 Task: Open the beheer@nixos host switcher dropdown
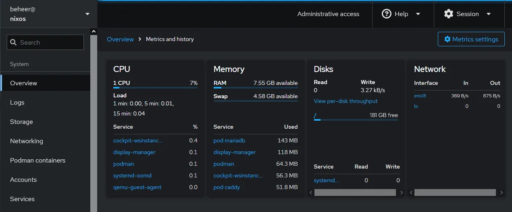pos(48,14)
